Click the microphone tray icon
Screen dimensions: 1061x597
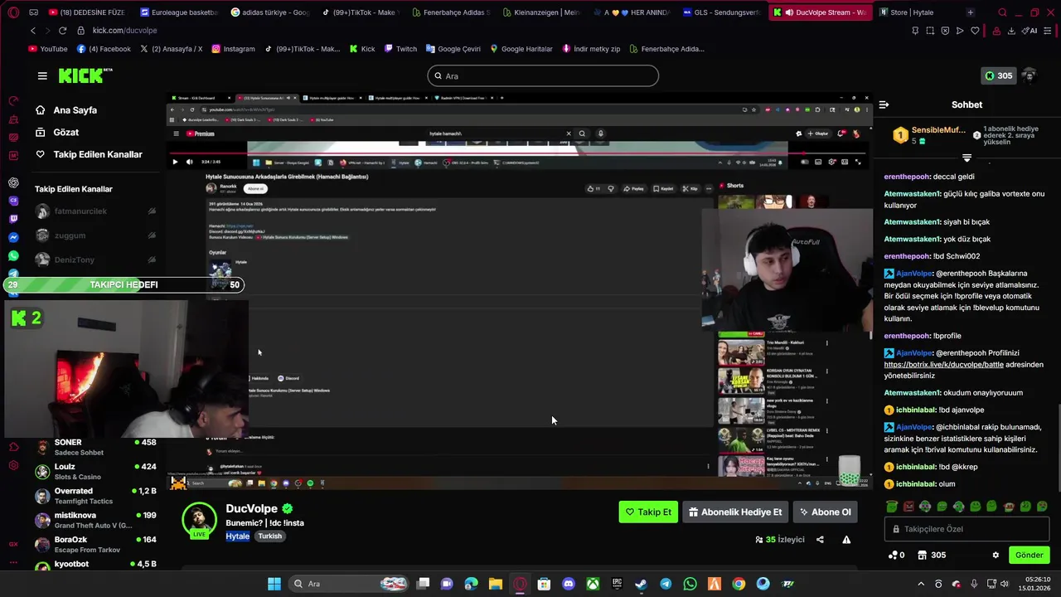(x=974, y=584)
